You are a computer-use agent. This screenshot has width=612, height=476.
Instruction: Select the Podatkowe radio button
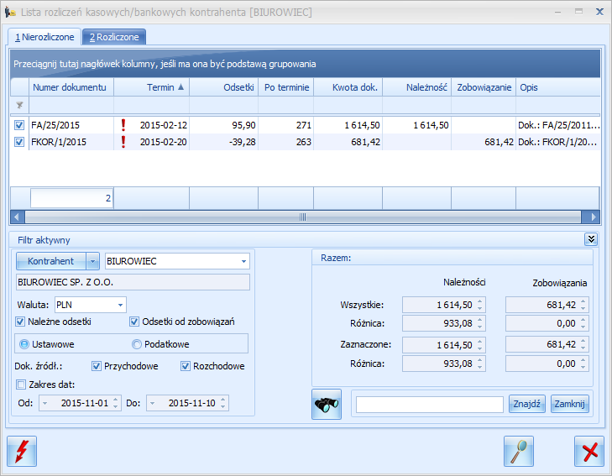(137, 344)
